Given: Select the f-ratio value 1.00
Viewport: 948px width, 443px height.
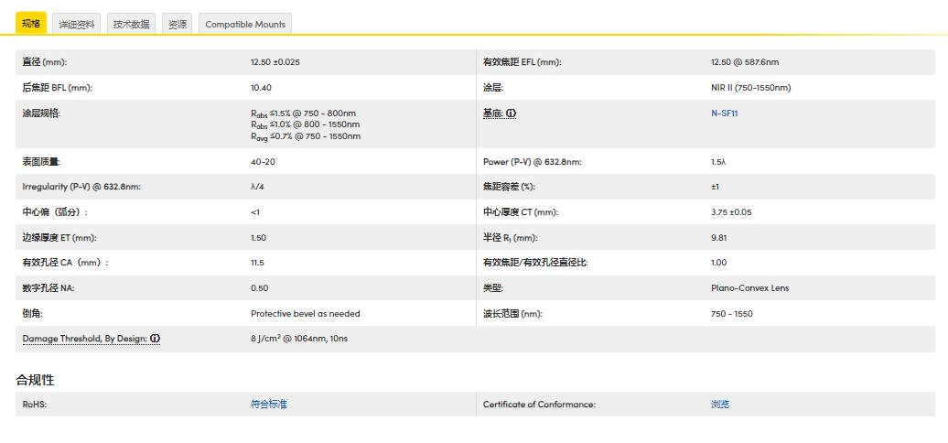Looking at the screenshot, I should coord(719,263).
